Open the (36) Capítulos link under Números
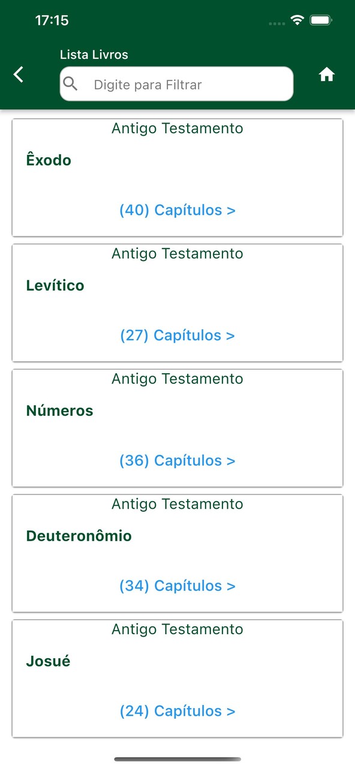Image resolution: width=355 pixels, height=768 pixels. 177,460
